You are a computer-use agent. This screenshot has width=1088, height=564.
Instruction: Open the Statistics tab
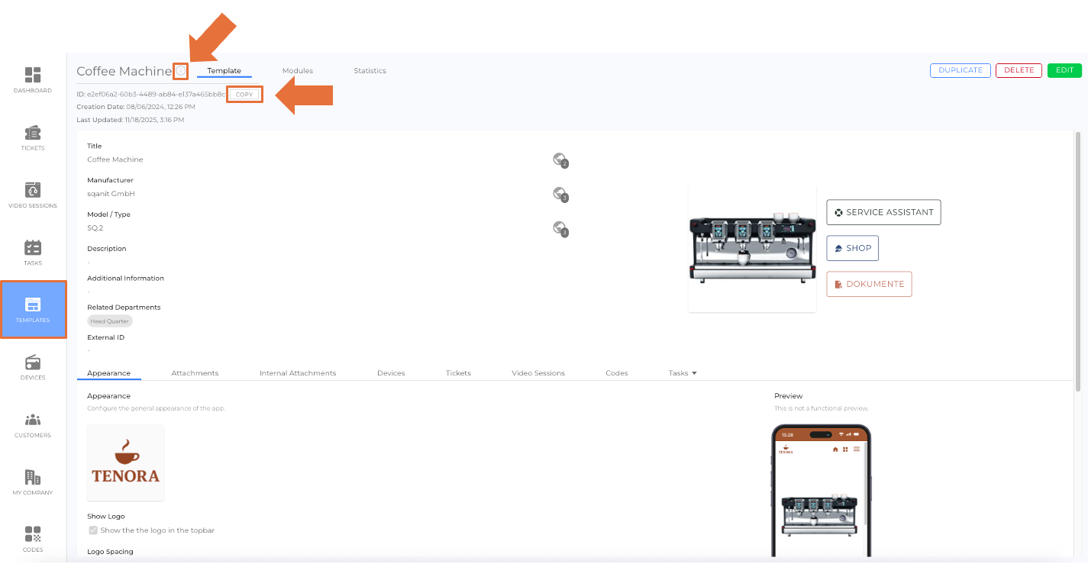pos(370,71)
